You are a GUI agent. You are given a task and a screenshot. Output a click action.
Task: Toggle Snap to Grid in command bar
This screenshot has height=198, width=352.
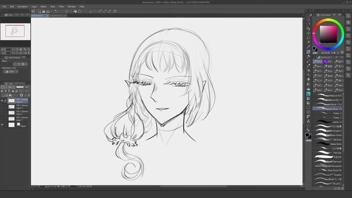[x=109, y=11]
